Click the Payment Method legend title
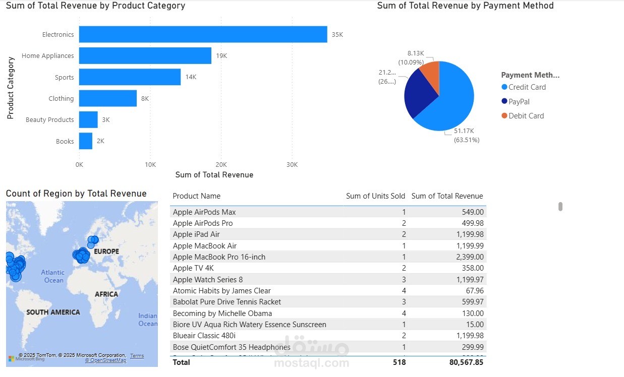 point(531,75)
